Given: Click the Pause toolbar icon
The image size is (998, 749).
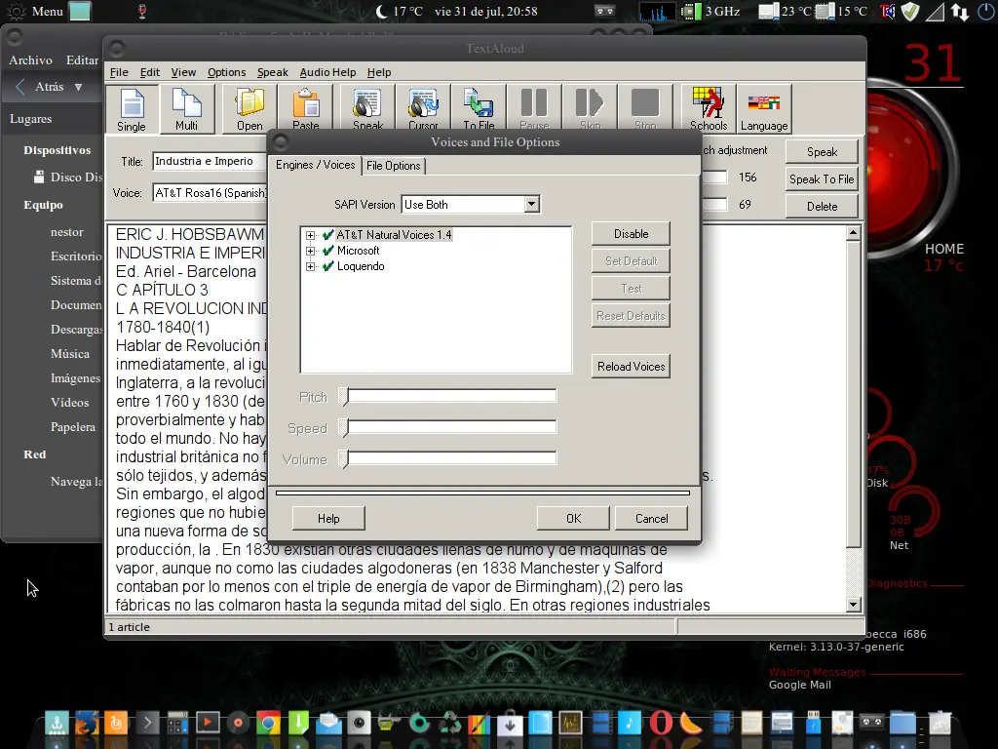Looking at the screenshot, I should click(534, 108).
